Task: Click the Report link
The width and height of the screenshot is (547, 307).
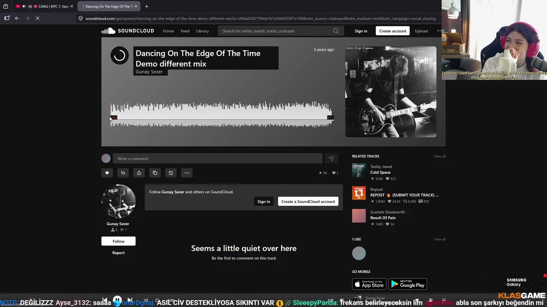Action: pyautogui.click(x=118, y=253)
